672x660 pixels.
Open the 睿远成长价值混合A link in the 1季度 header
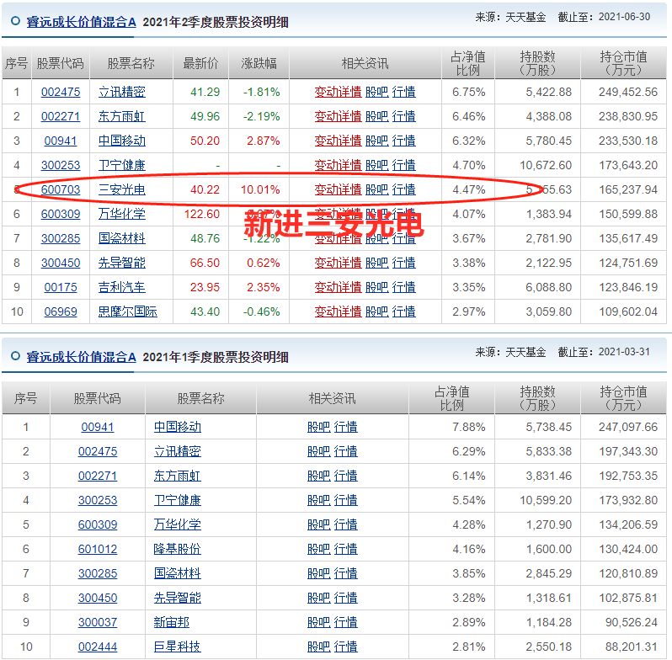pyautogui.click(x=81, y=357)
